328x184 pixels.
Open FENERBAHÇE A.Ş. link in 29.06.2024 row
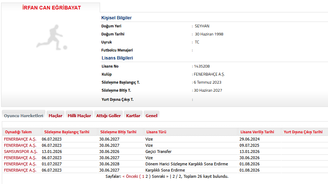click(x=20, y=139)
